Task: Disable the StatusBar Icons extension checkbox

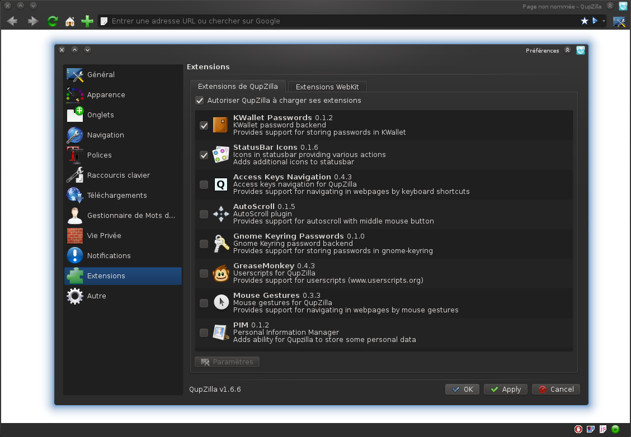Action: click(x=204, y=155)
